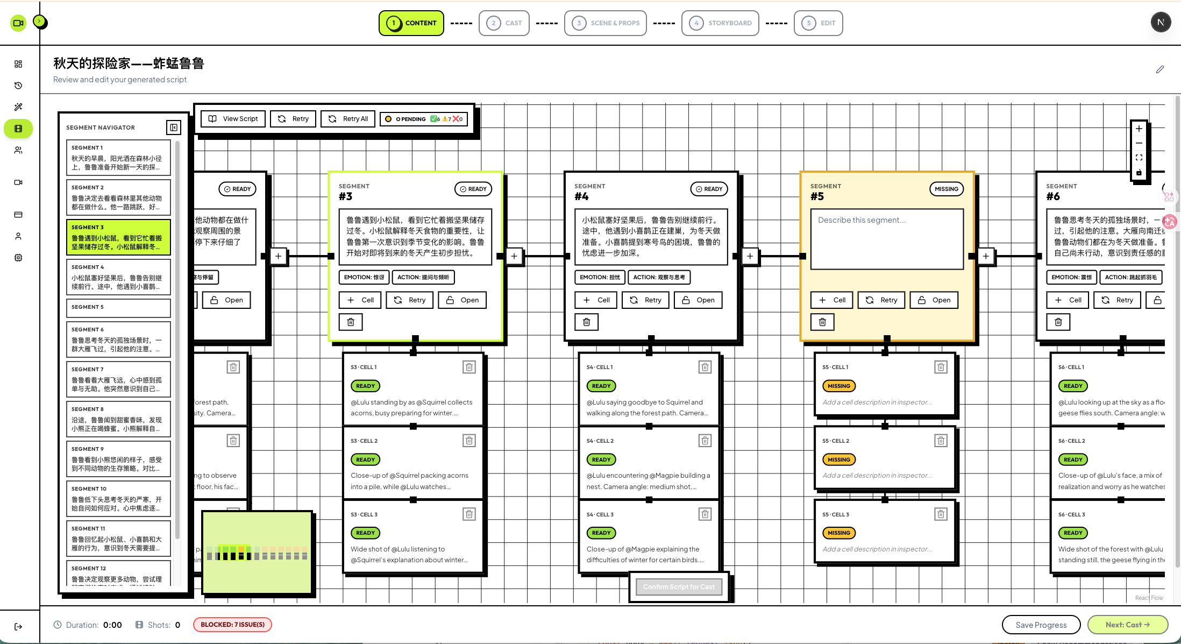Go to the Storyboard step tab

[720, 23]
